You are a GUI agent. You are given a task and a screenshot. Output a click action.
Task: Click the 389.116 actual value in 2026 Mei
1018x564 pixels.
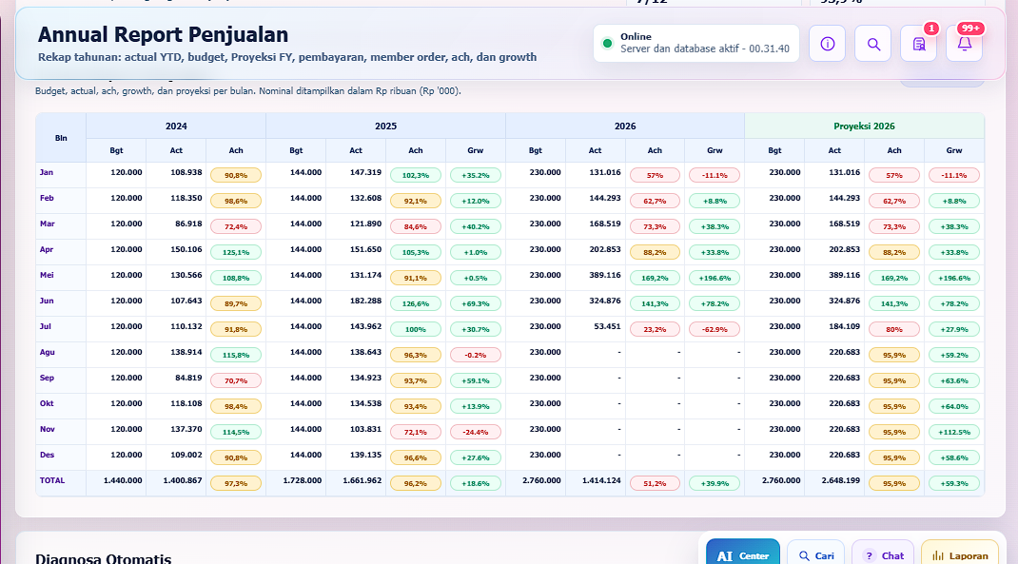click(x=605, y=275)
